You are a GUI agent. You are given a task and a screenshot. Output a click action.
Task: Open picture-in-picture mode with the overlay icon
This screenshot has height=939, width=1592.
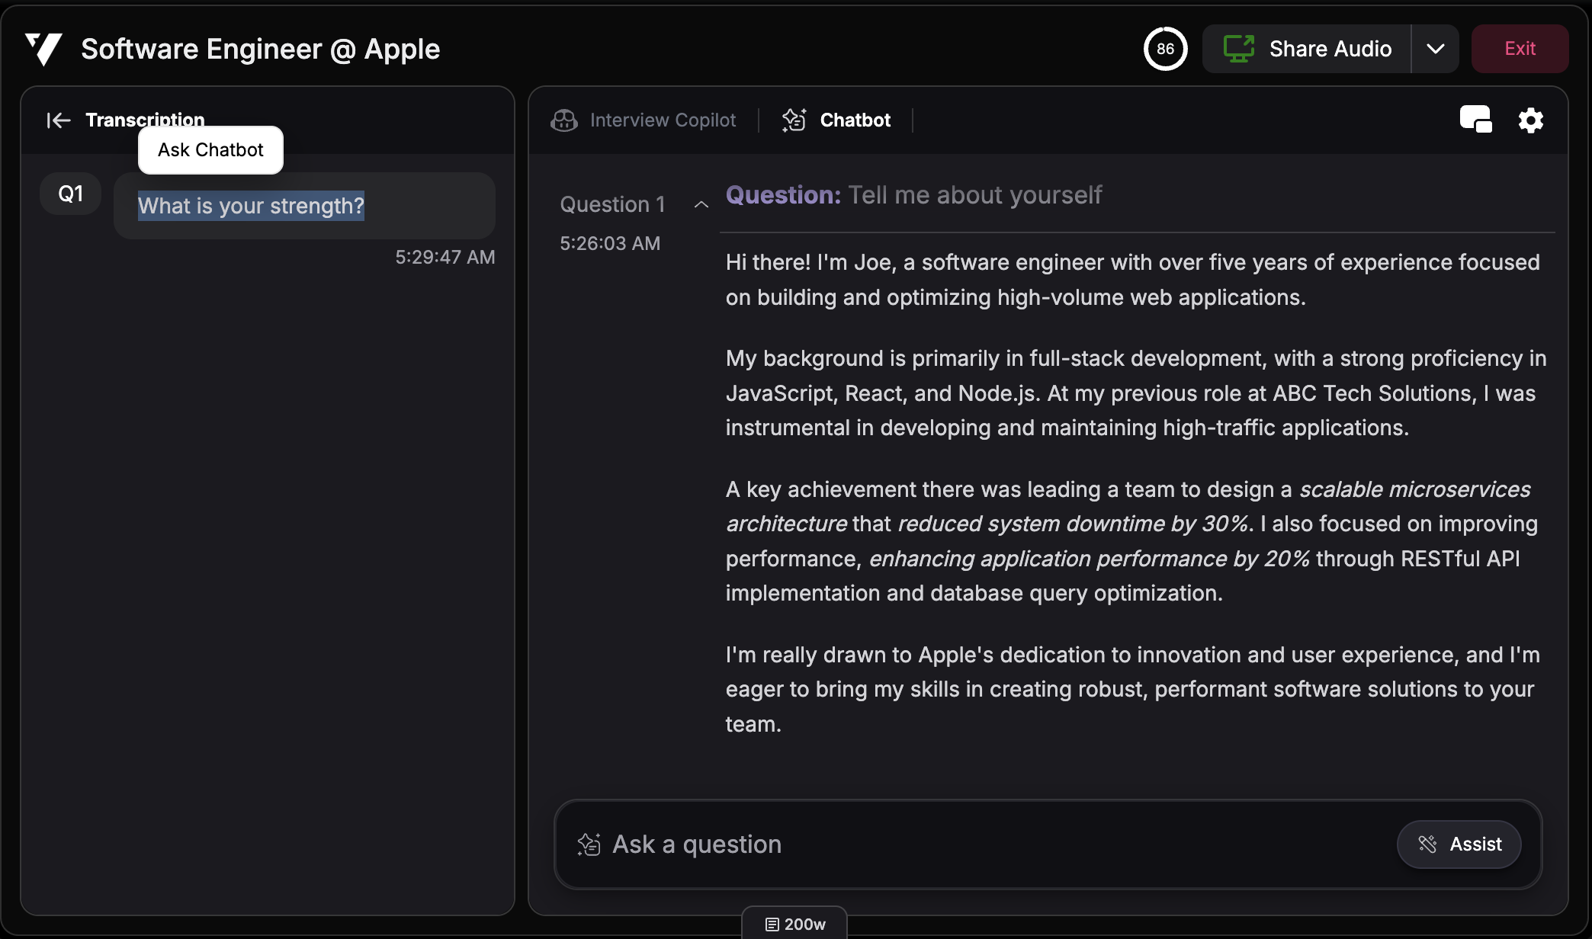click(1476, 120)
